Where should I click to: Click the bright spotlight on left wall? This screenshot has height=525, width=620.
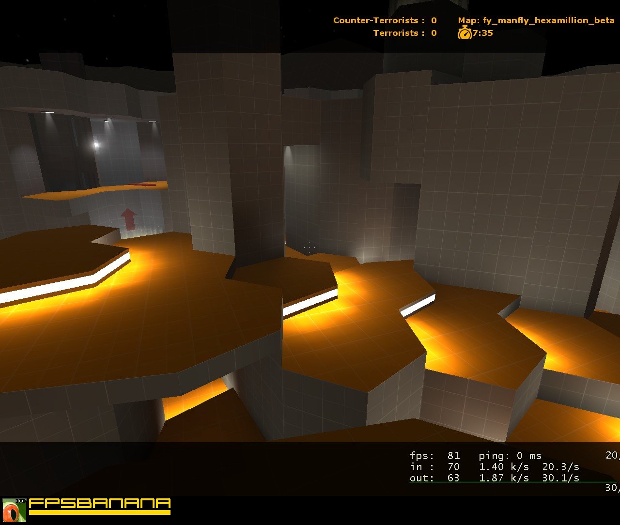click(96, 144)
